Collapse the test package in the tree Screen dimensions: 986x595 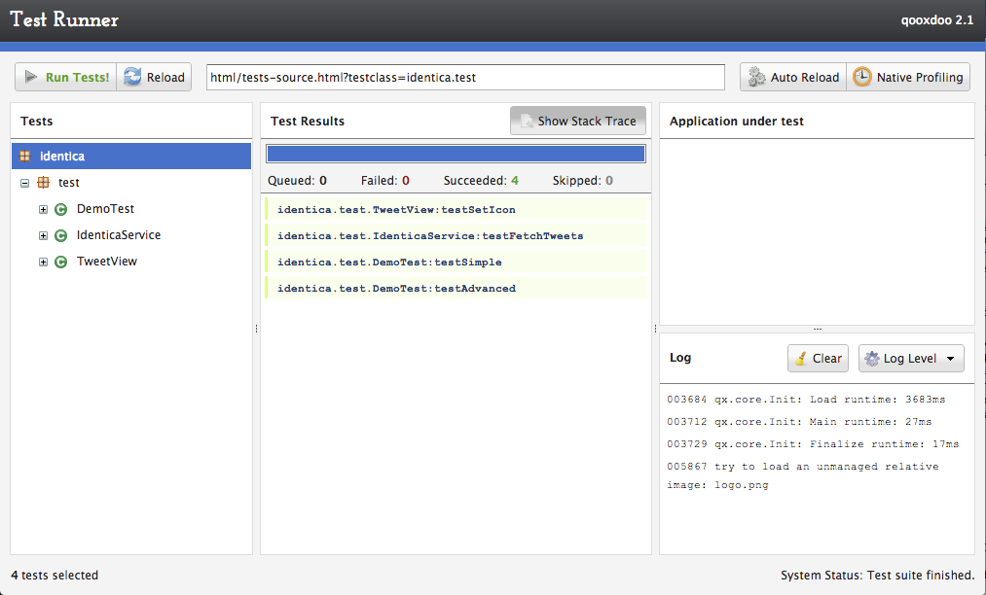pos(24,182)
